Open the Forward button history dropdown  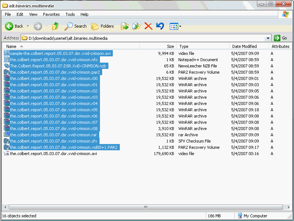coord(46,26)
